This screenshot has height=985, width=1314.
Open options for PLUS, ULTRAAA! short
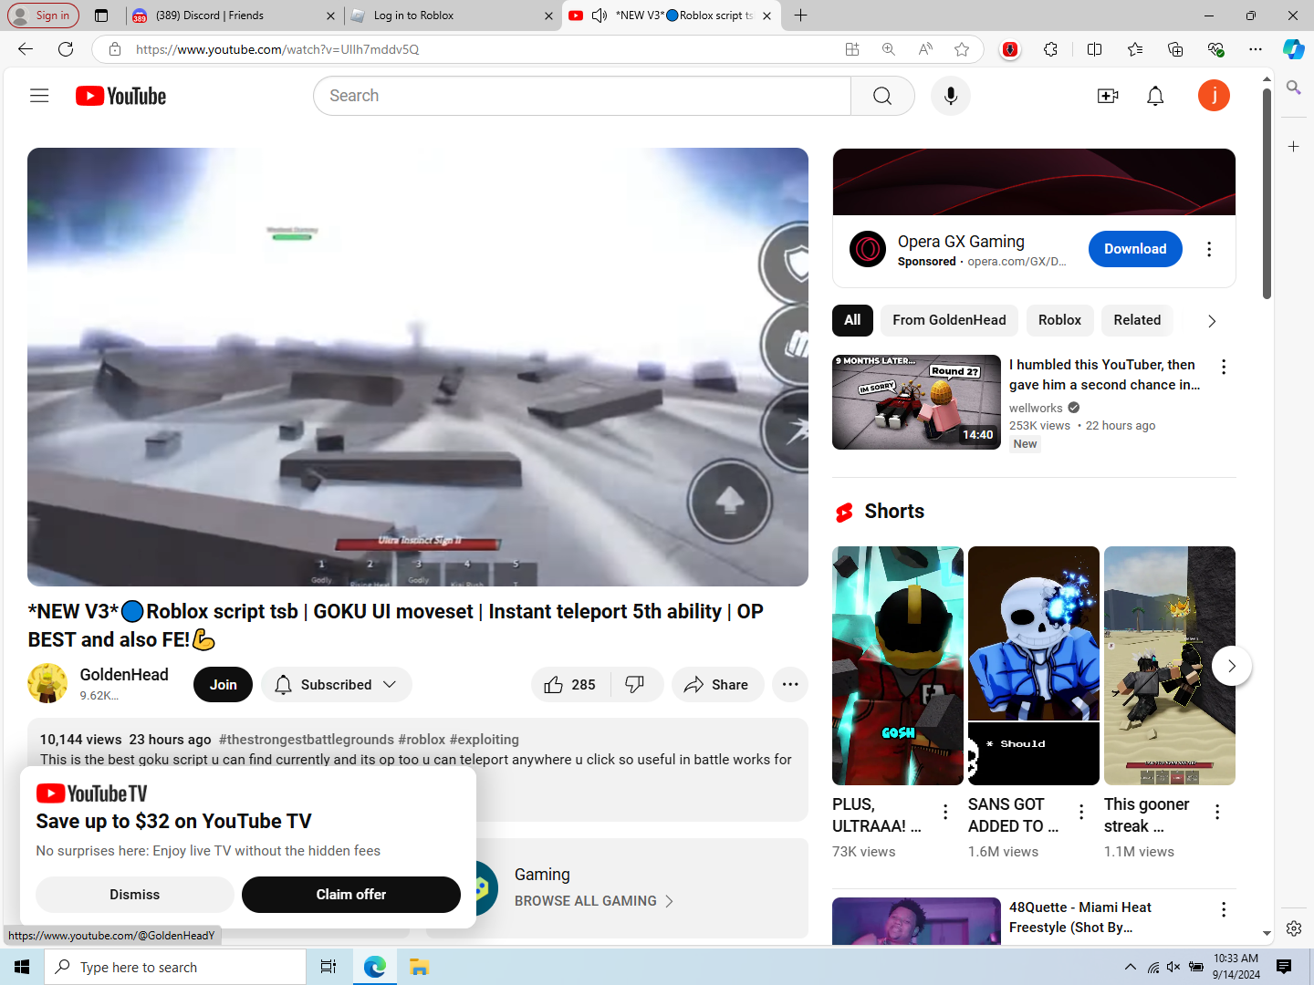[x=945, y=812]
